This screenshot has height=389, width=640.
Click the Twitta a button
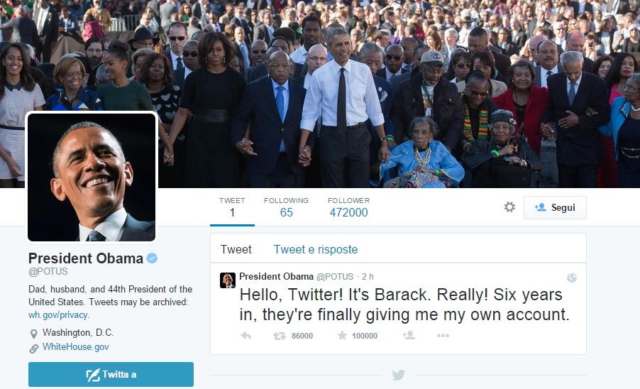click(111, 374)
